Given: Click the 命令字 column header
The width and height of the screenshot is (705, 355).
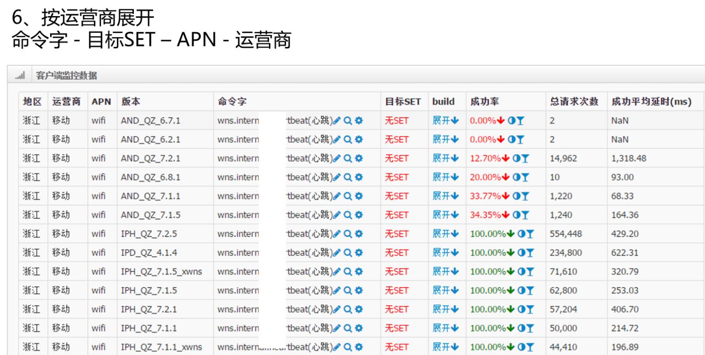Looking at the screenshot, I should [x=232, y=102].
